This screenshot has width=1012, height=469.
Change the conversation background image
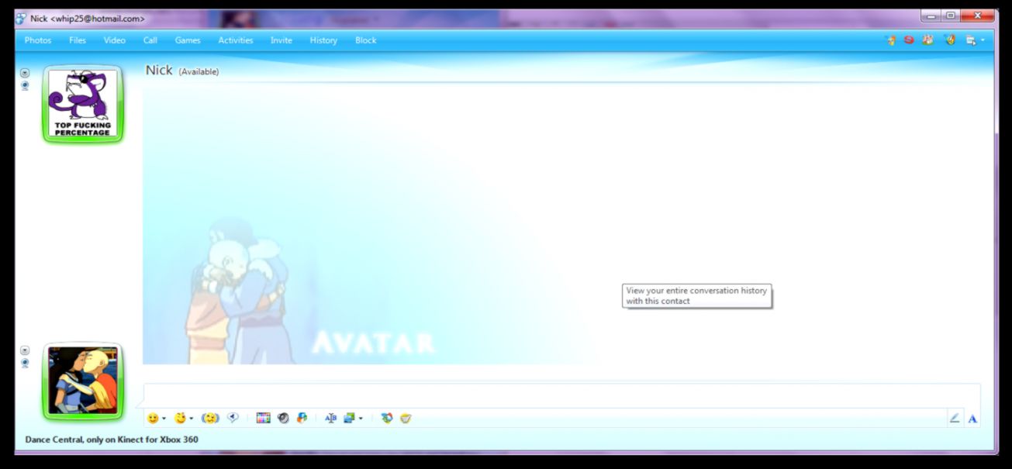(351, 417)
